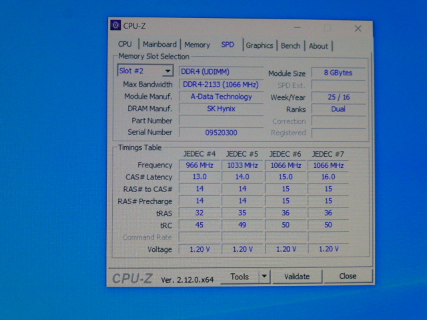Click the Memory Slot Selection group label
This screenshot has width=427, height=320.
click(x=153, y=57)
